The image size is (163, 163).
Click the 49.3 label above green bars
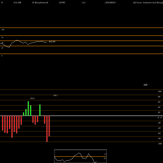(x=32, y=98)
